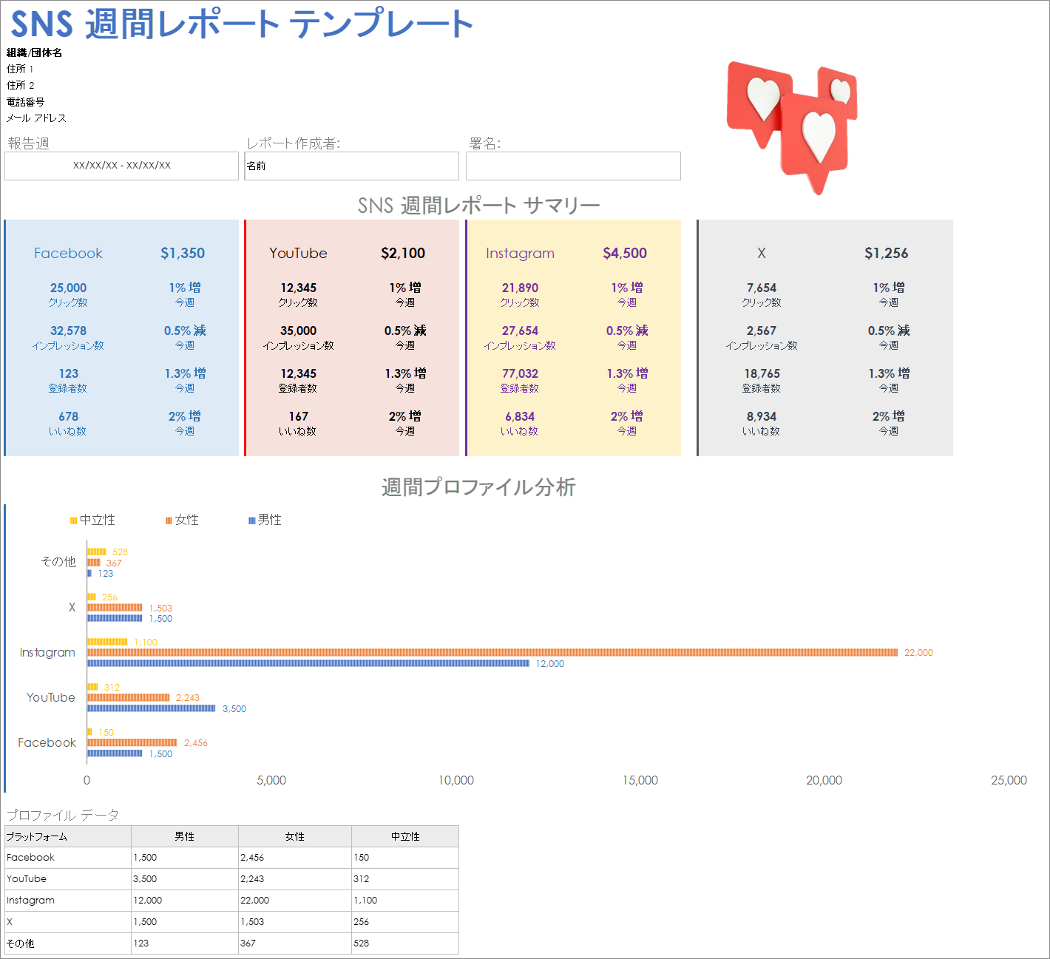The height and width of the screenshot is (959, 1050).
Task: Click the YouTube card title
Action: coord(298,253)
